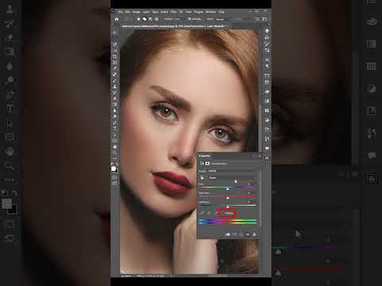Enable the Colorize checkbox
Viewport: 382px width, 286px height.
click(224, 213)
